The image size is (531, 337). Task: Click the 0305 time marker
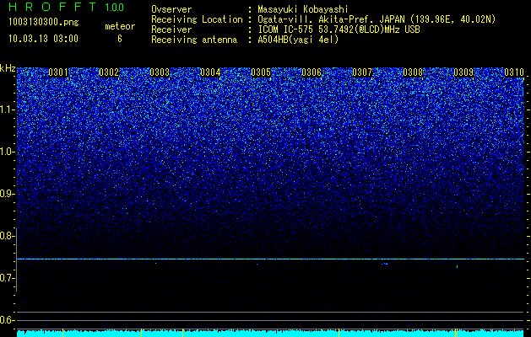pyautogui.click(x=261, y=72)
